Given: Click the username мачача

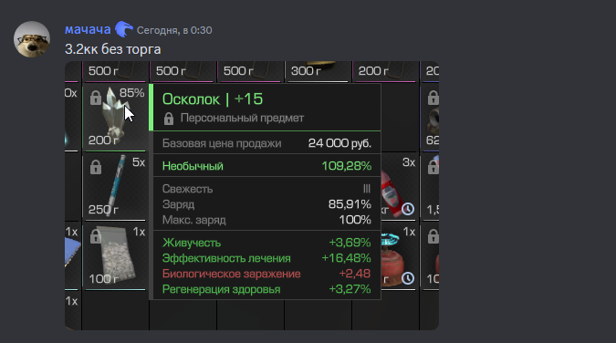Looking at the screenshot, I should (88, 30).
